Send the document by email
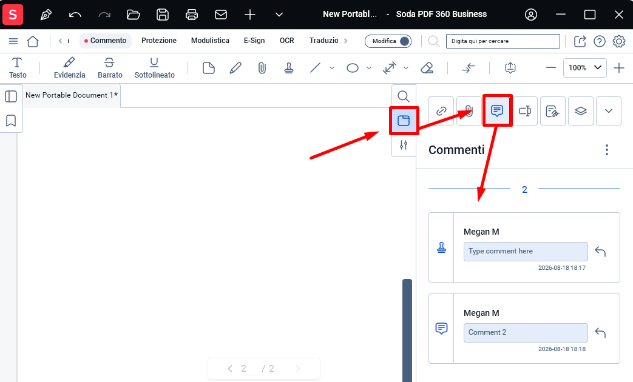Image resolution: width=633 pixels, height=382 pixels. click(221, 15)
